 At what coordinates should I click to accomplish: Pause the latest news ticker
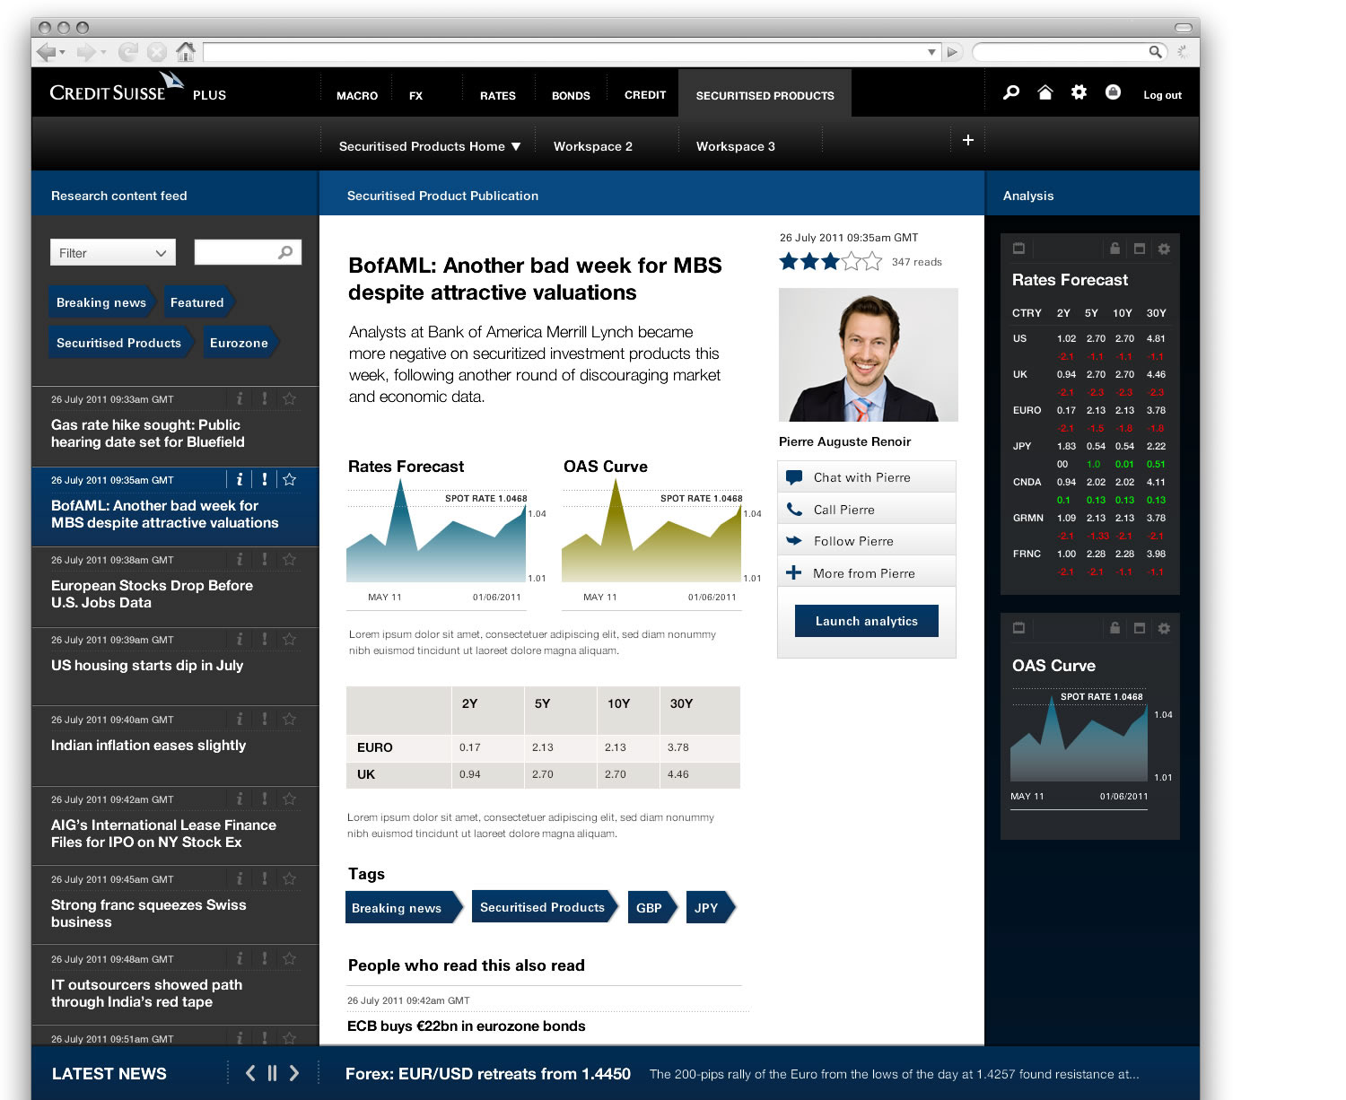coord(272,1073)
